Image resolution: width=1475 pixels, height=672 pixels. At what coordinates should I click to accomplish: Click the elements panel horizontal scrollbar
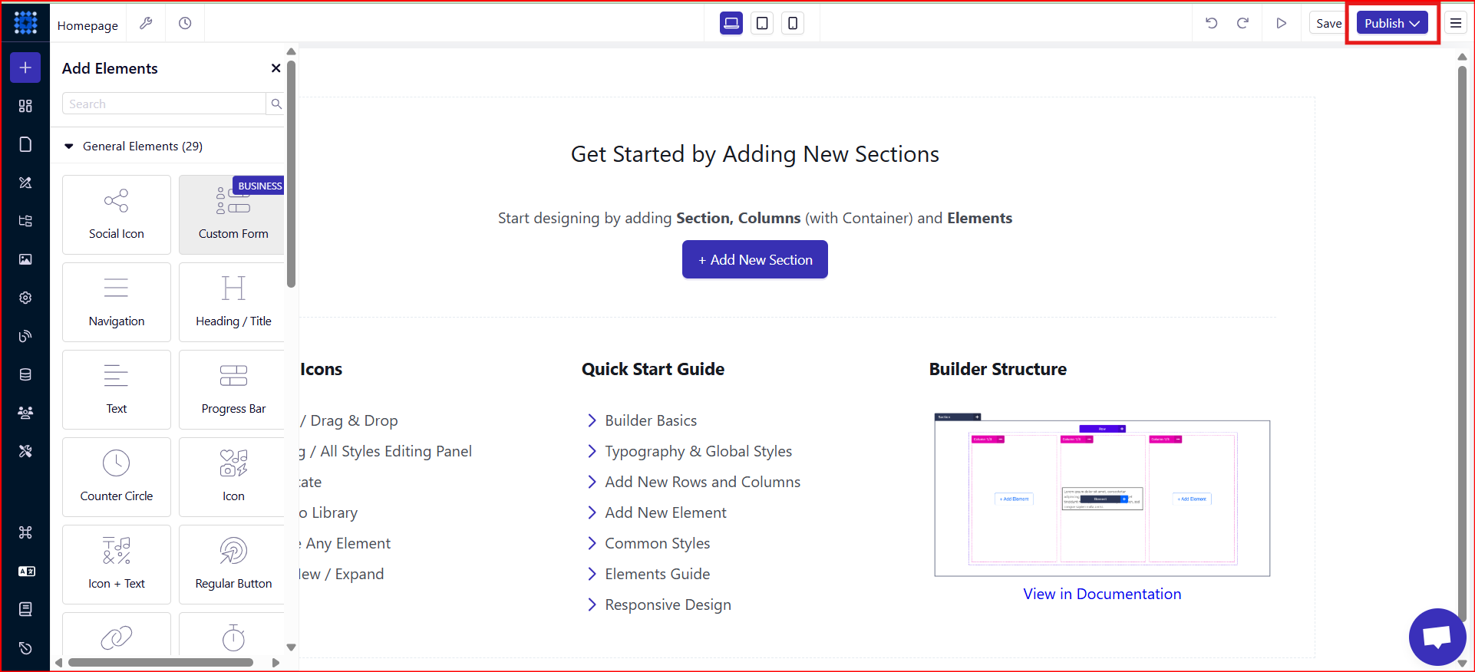(x=161, y=662)
